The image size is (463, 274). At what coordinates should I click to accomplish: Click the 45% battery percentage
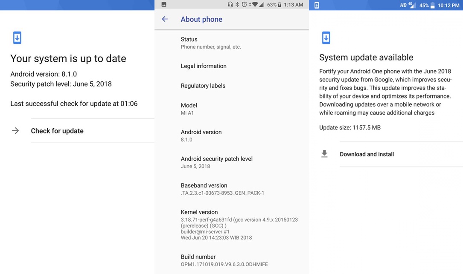click(x=424, y=5)
